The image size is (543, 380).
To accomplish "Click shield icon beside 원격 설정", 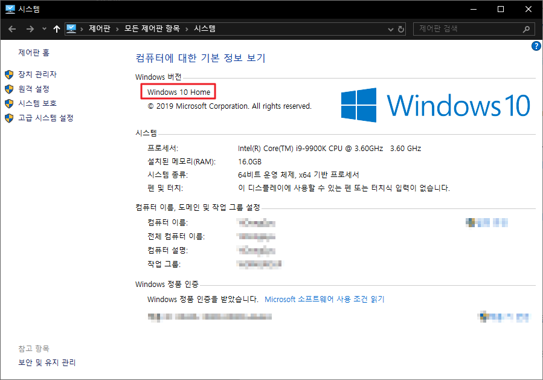I will pos(9,89).
